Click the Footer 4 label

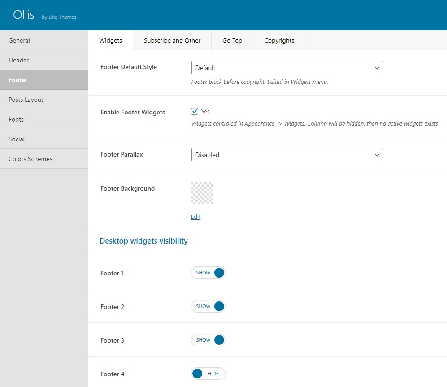pyautogui.click(x=113, y=374)
